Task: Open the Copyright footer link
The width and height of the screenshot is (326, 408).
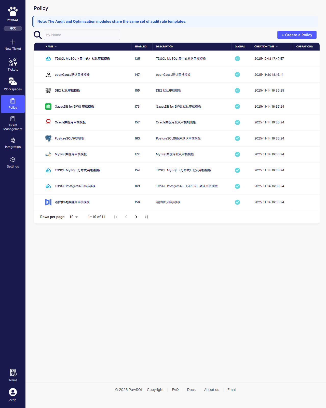Action: click(x=155, y=390)
